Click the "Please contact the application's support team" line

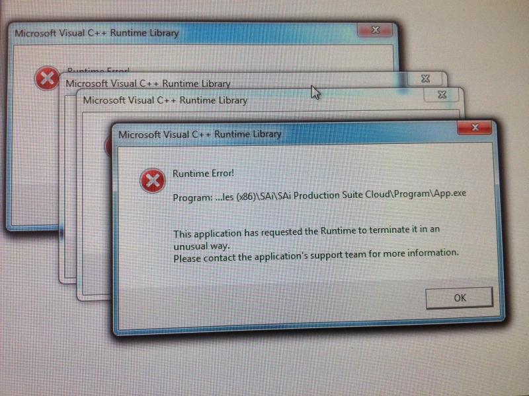(x=316, y=255)
